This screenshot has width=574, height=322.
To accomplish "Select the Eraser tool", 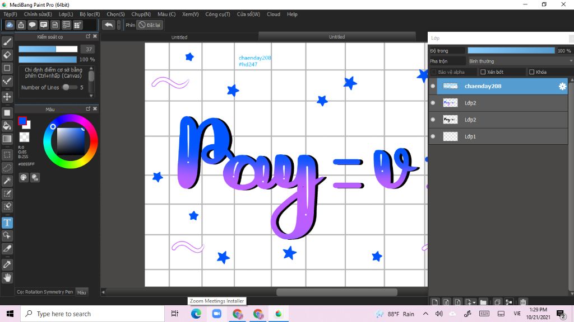I will [7, 55].
